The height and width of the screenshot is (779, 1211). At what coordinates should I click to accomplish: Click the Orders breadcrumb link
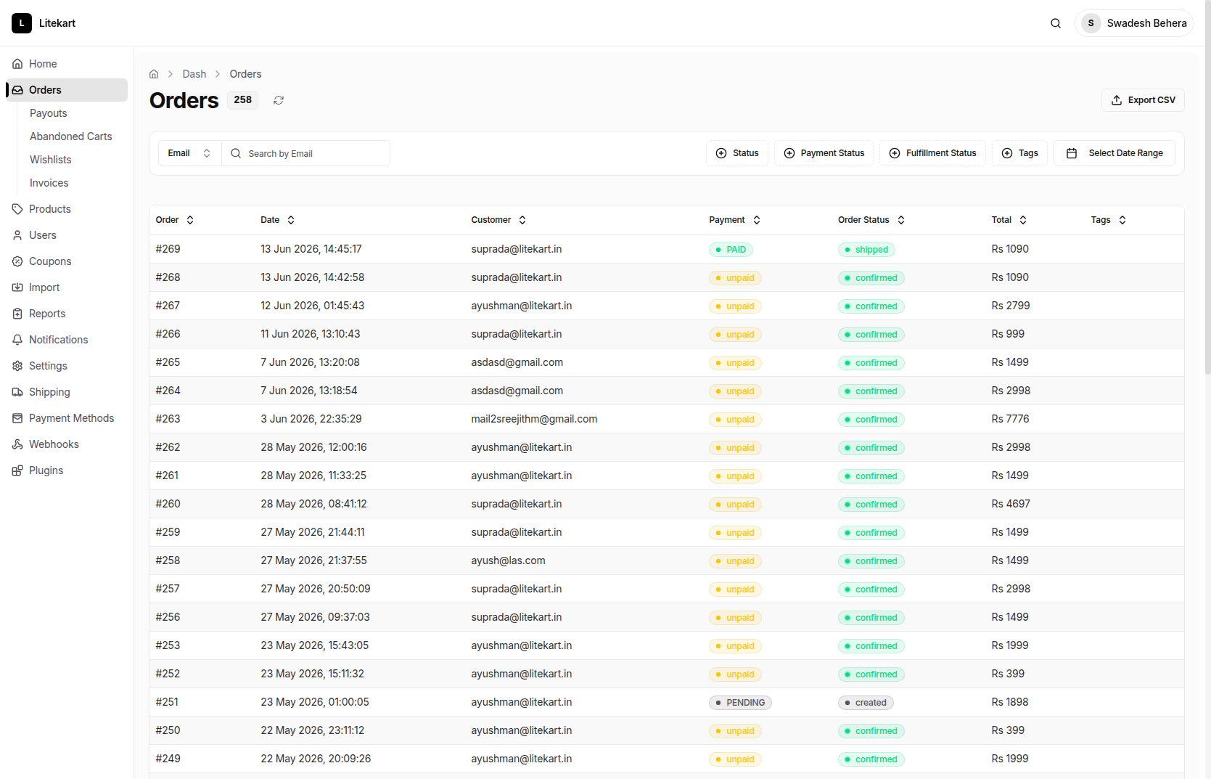point(246,74)
